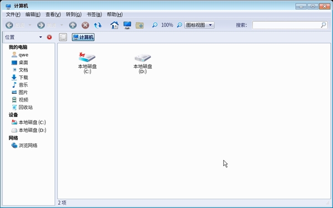Open the 编辑(E) menu
333x208 pixels.
point(33,14)
